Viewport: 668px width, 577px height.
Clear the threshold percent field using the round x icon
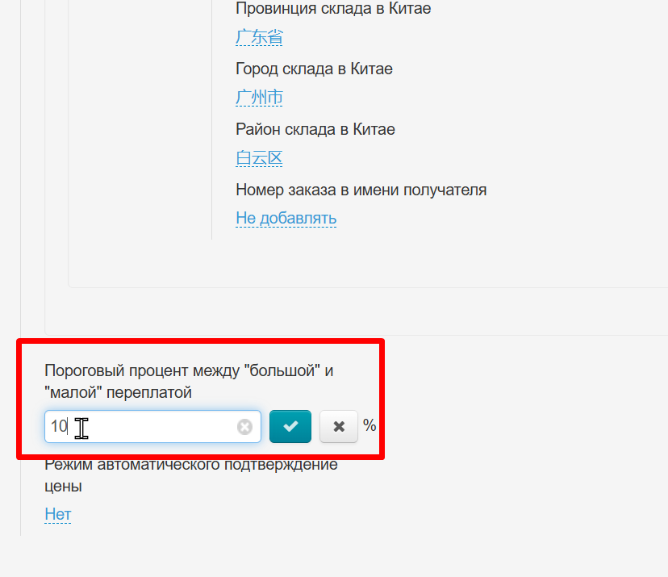coord(244,427)
